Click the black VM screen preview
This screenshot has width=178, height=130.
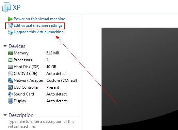point(140,79)
